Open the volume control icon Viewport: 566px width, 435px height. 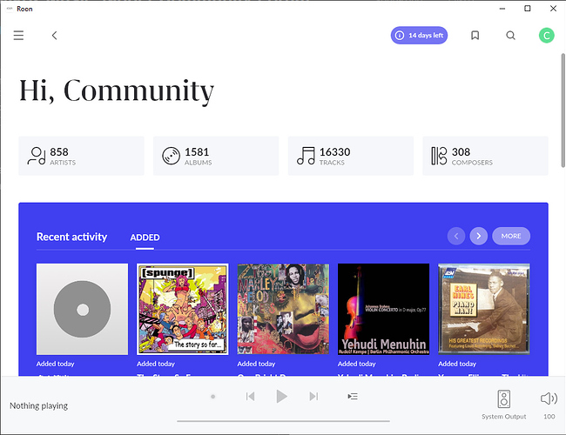pos(549,398)
